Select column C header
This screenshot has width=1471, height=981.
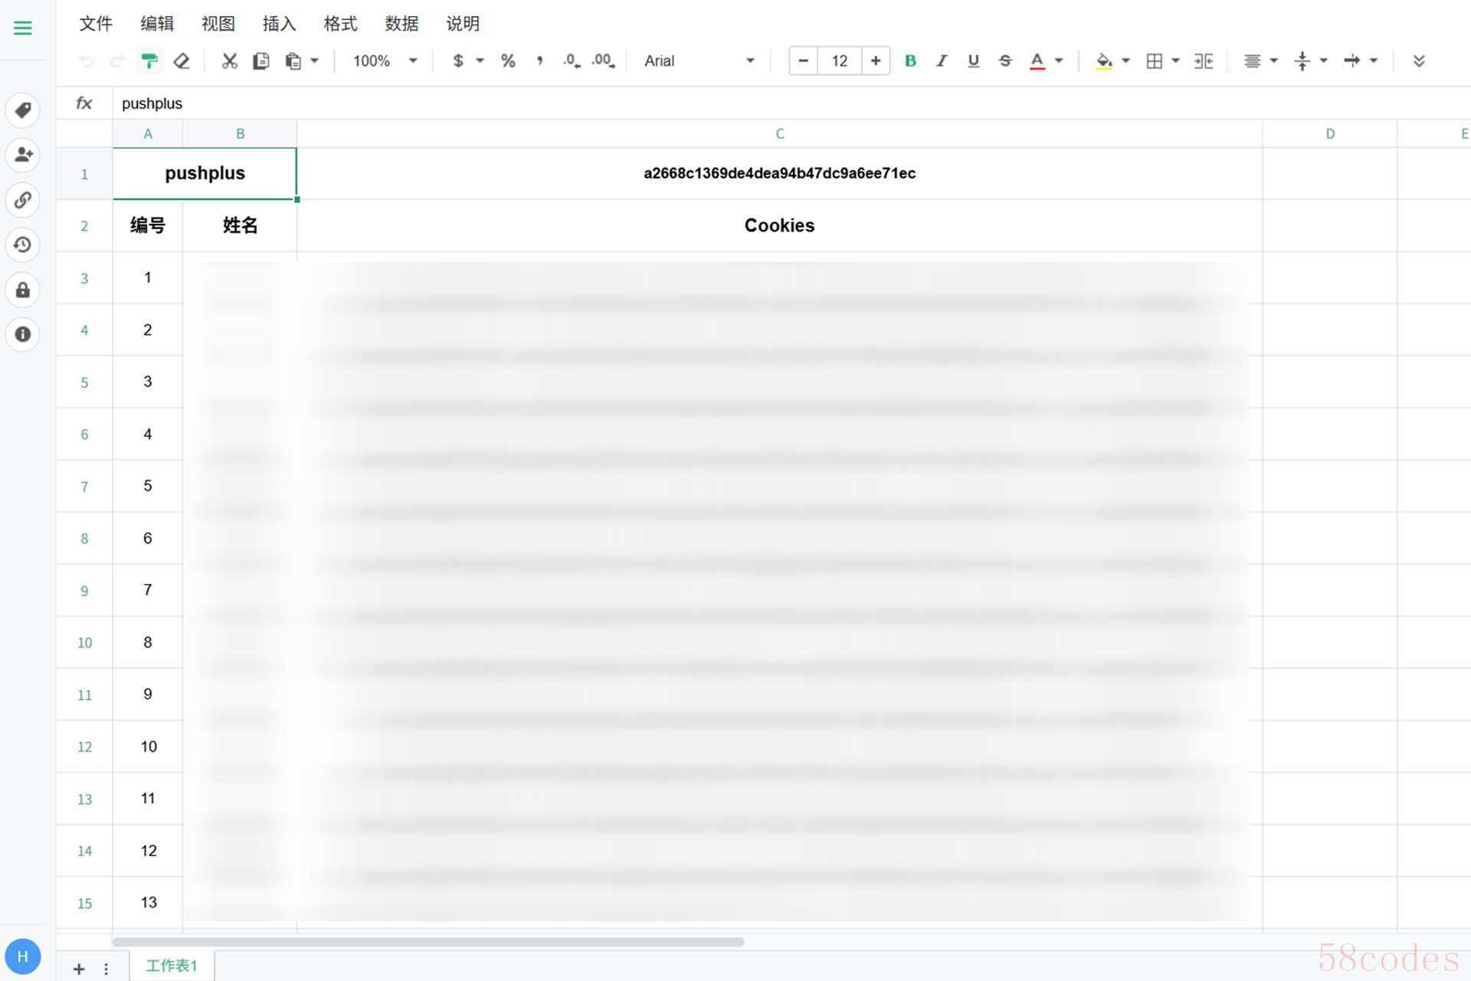(x=779, y=133)
